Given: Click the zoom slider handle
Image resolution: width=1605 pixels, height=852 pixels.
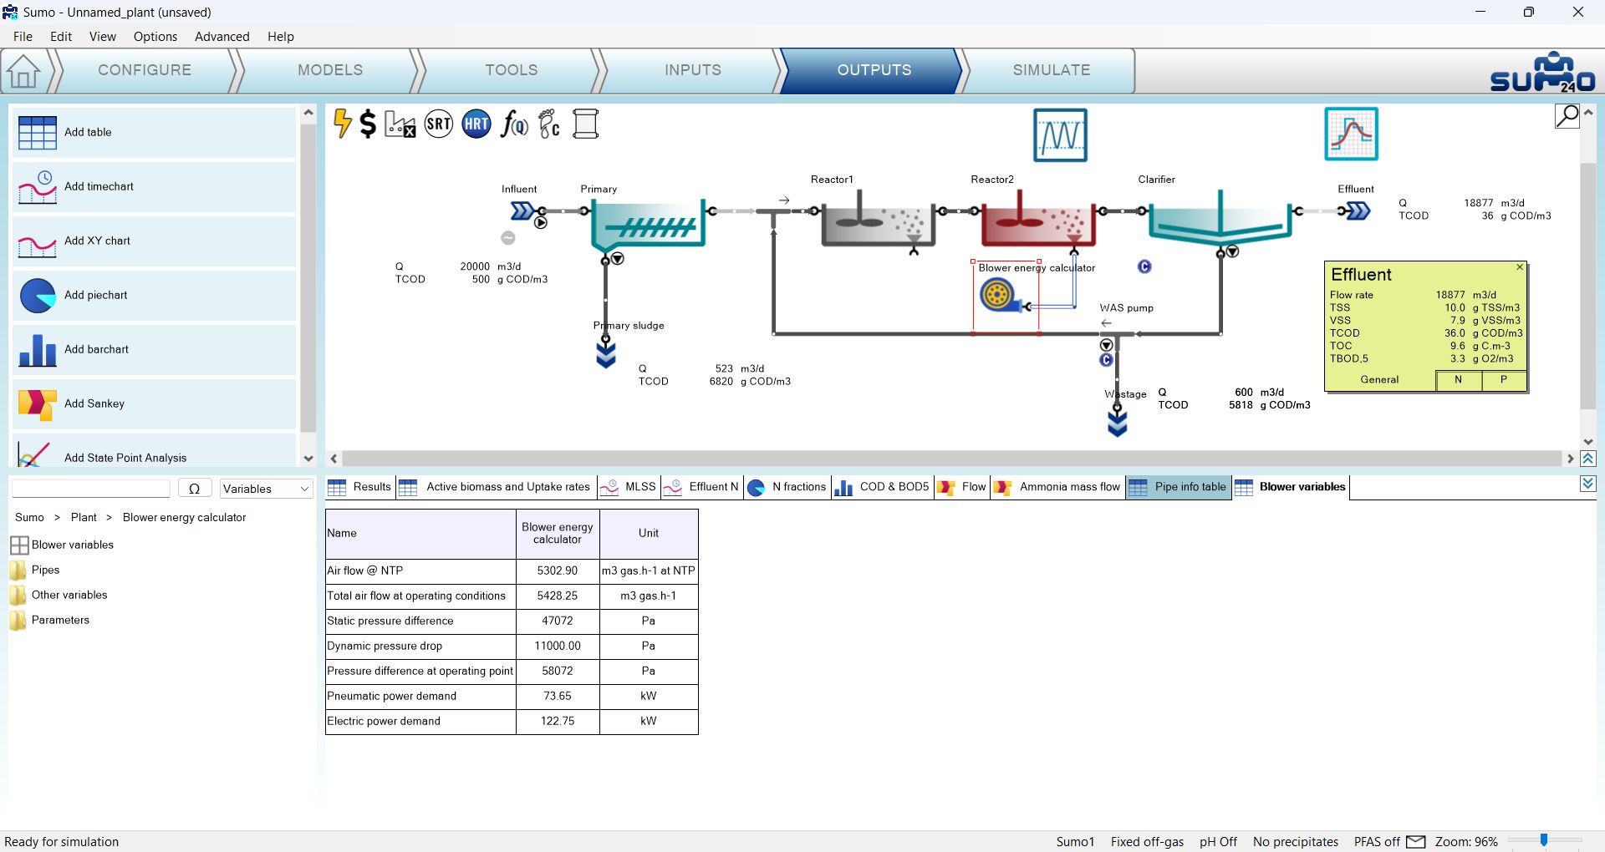Looking at the screenshot, I should point(1544,840).
